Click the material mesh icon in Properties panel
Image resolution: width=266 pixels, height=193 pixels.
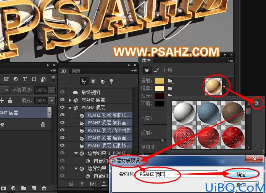(x=147, y=70)
